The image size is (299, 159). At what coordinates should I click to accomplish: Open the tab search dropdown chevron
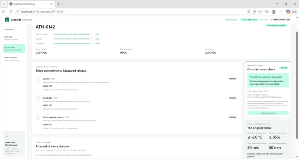[4, 4]
